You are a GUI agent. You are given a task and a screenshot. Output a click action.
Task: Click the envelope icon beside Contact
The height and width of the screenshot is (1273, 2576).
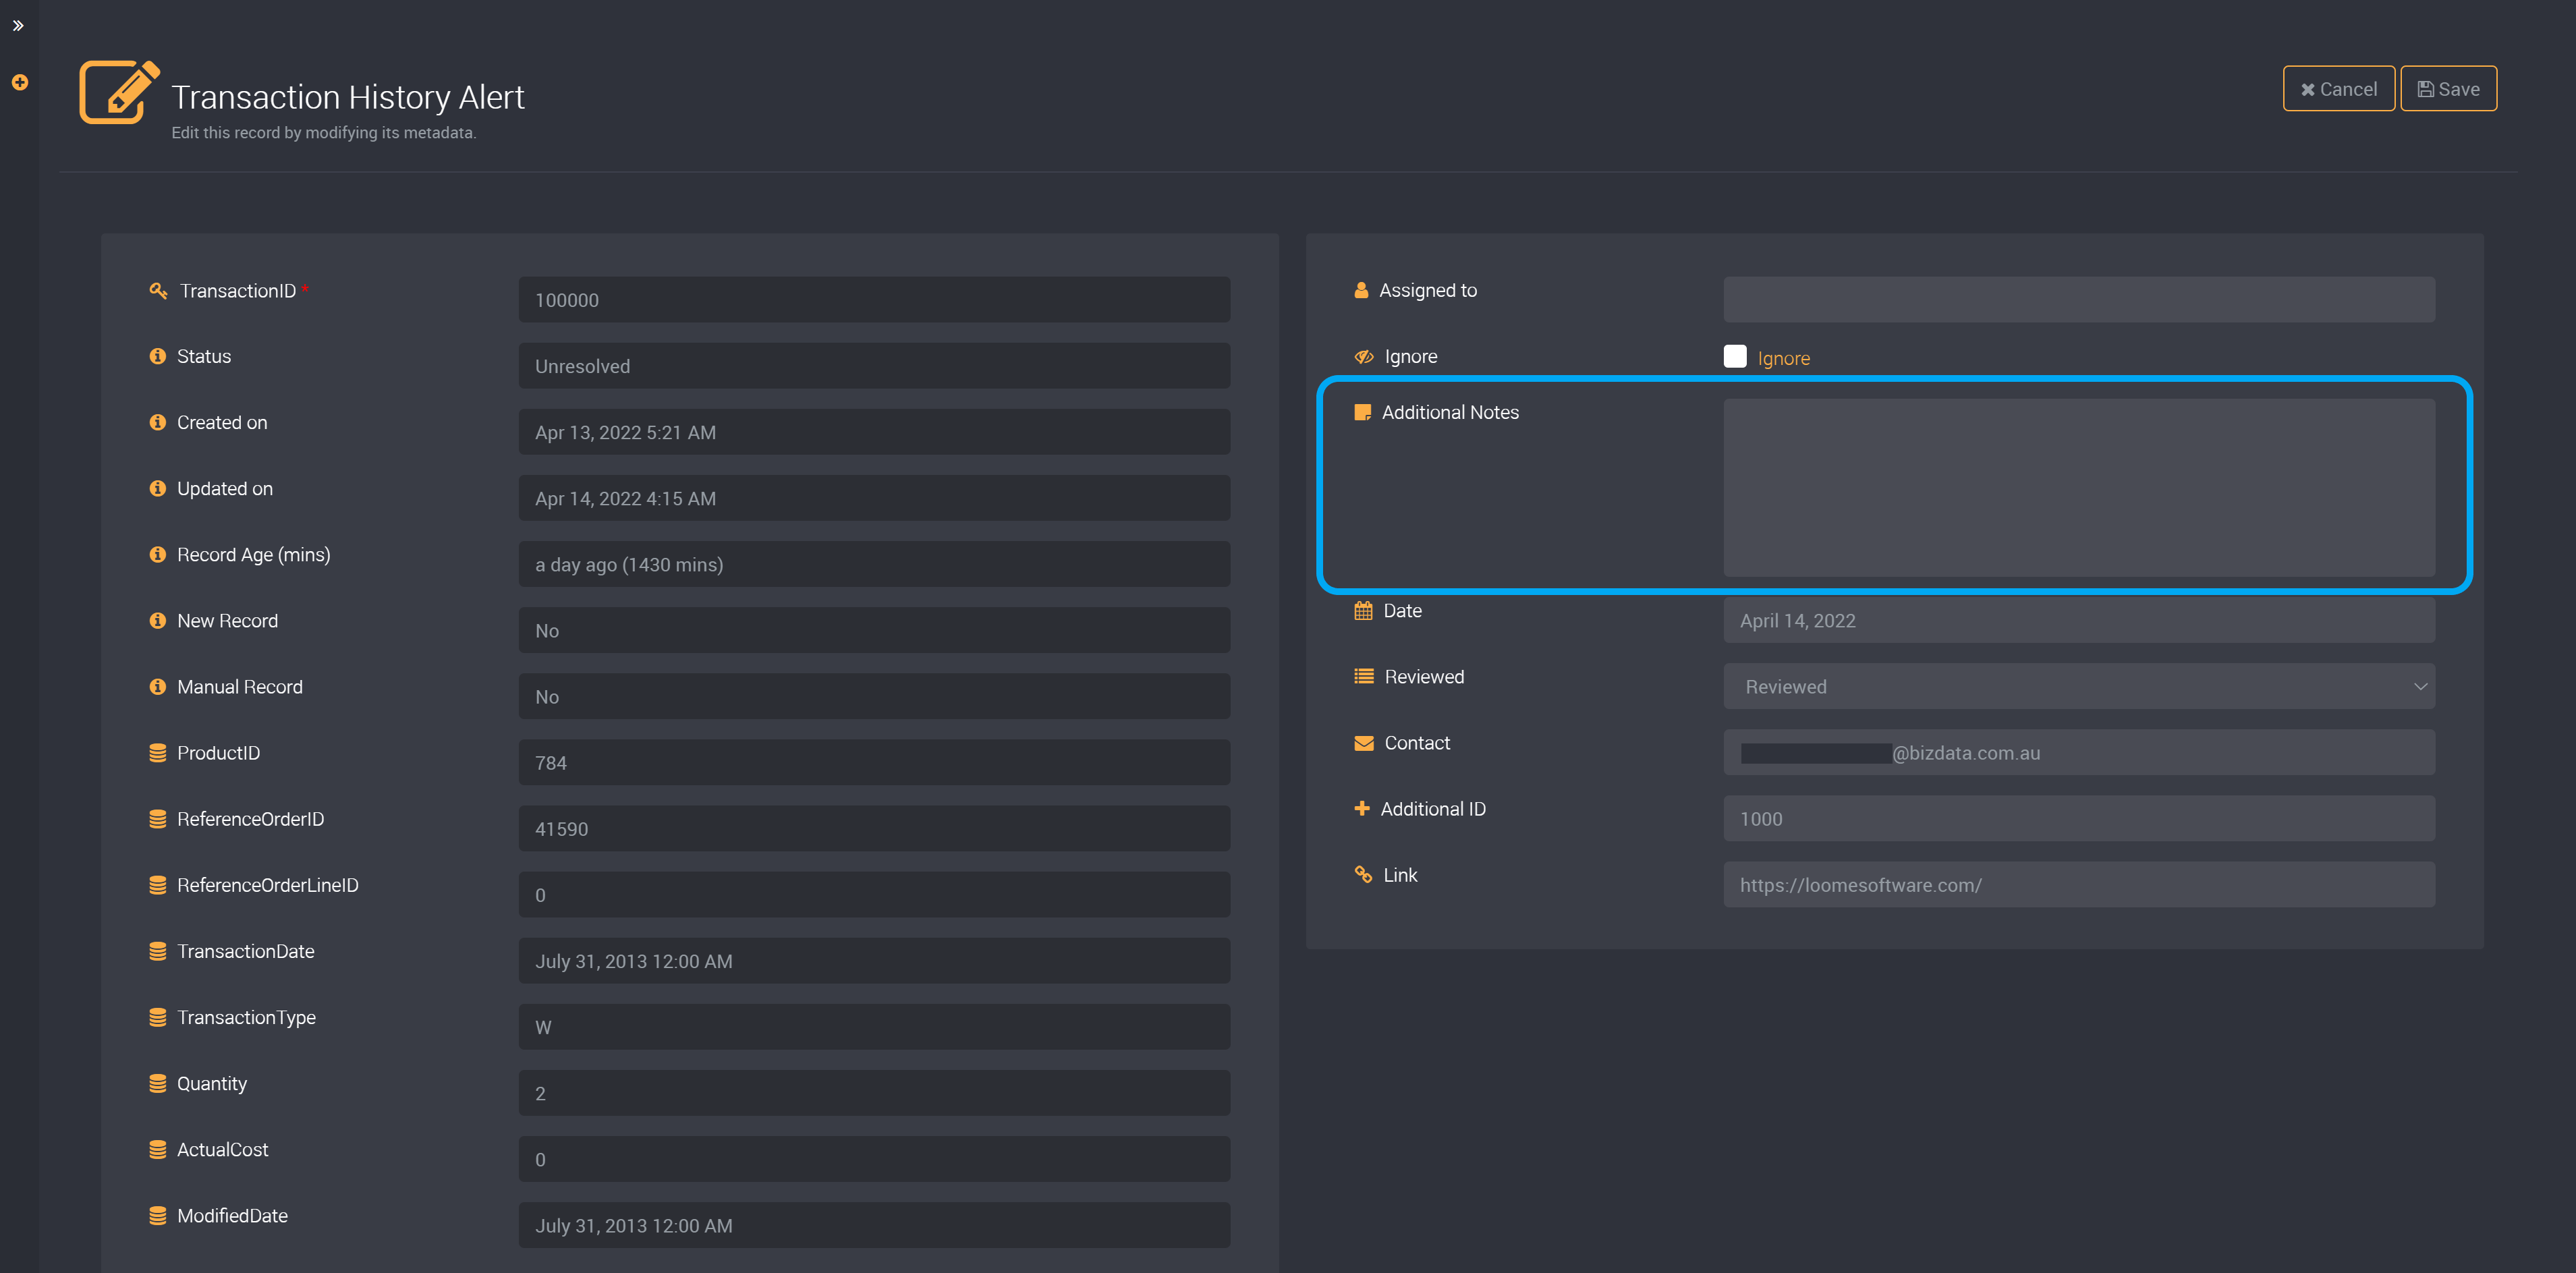pos(1364,743)
